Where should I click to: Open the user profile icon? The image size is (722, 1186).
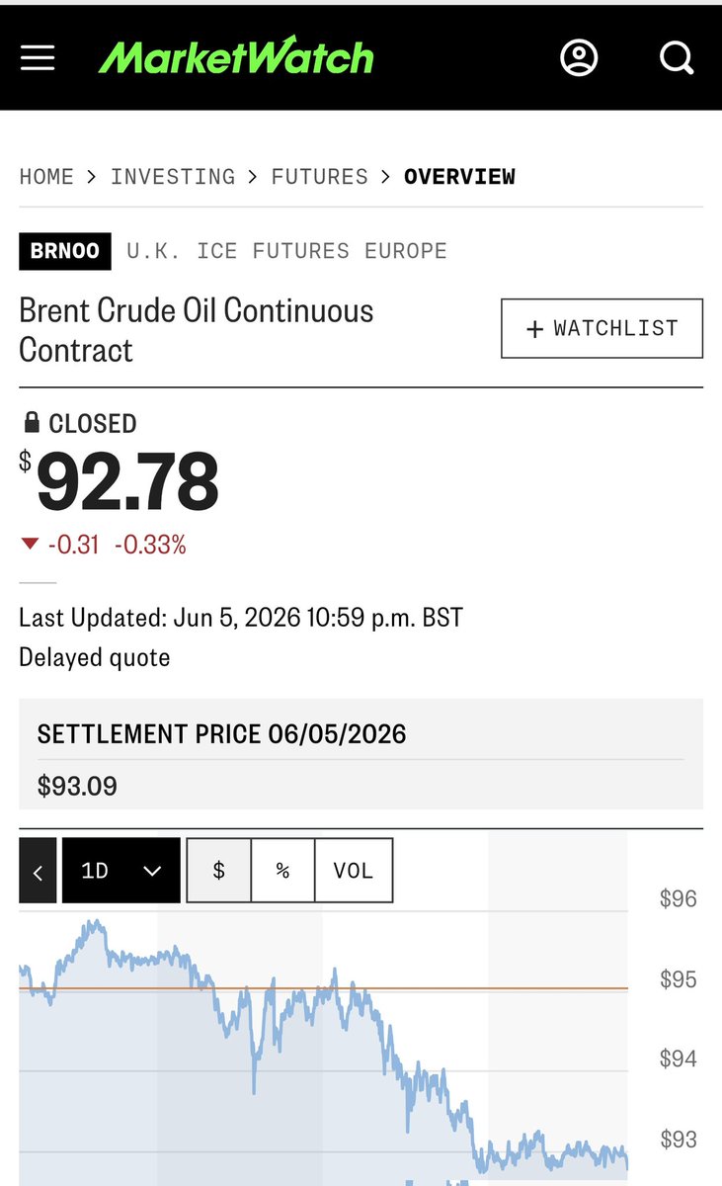tap(579, 58)
